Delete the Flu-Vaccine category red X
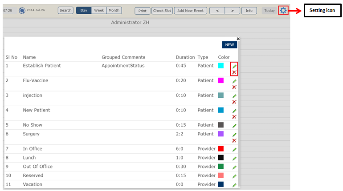343x191 pixels. click(234, 87)
